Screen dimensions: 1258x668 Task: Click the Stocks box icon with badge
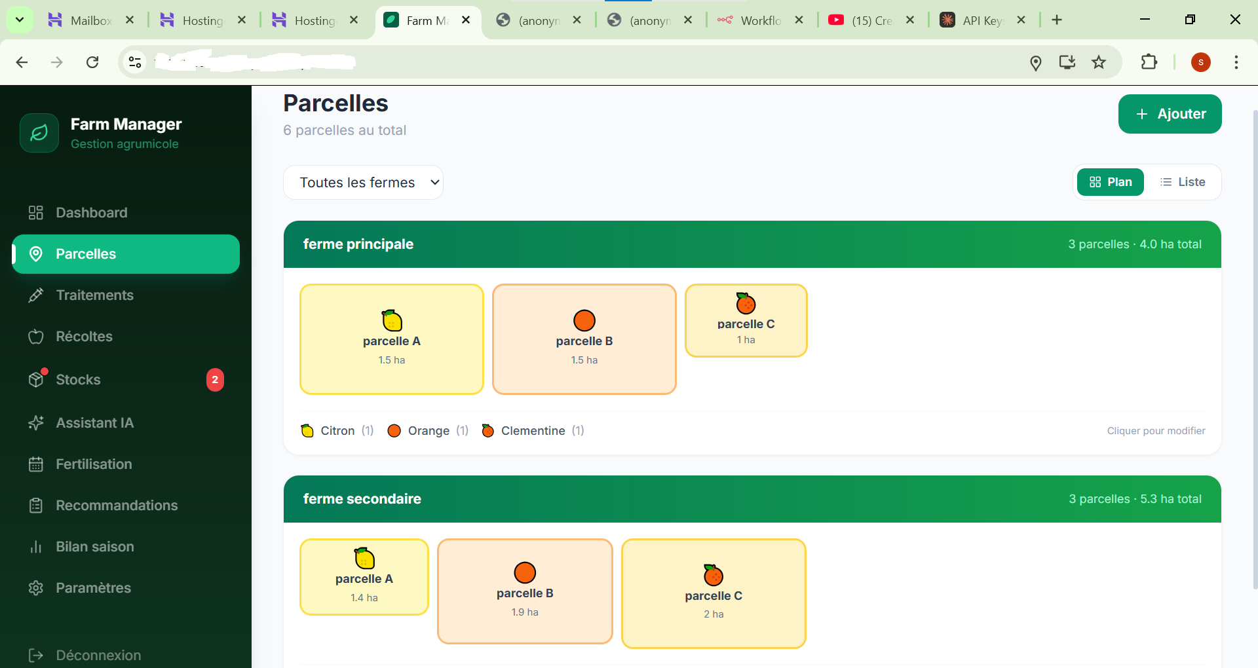point(37,379)
